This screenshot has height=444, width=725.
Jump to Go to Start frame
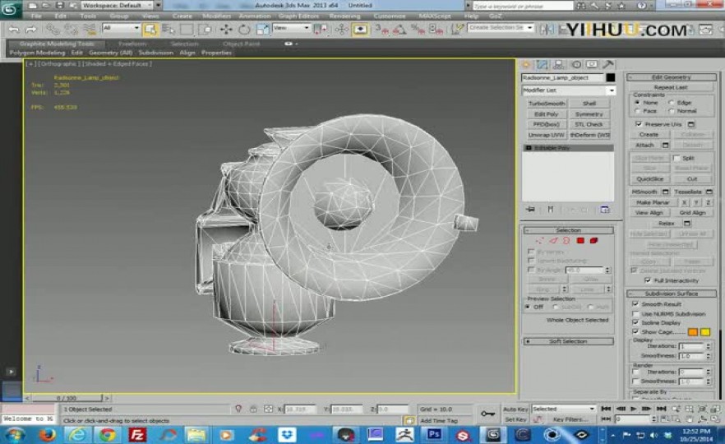[x=606, y=409]
